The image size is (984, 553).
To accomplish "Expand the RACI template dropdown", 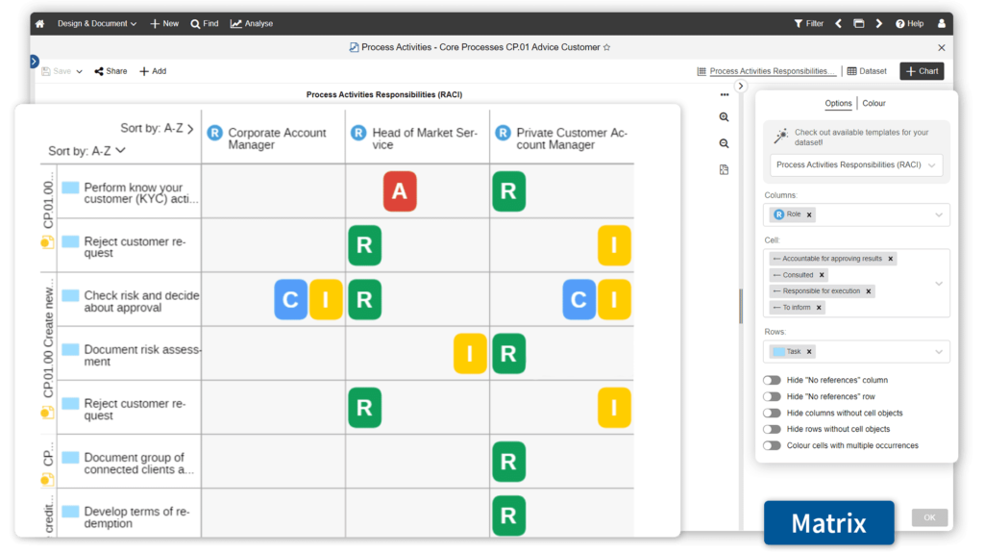I will (931, 165).
